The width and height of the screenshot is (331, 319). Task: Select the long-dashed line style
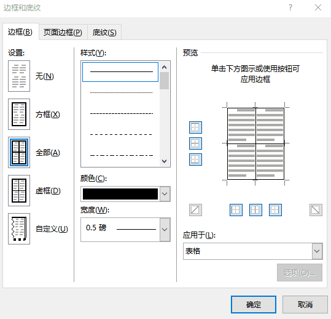point(121,134)
